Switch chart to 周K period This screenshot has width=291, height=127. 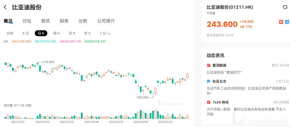click(56, 33)
